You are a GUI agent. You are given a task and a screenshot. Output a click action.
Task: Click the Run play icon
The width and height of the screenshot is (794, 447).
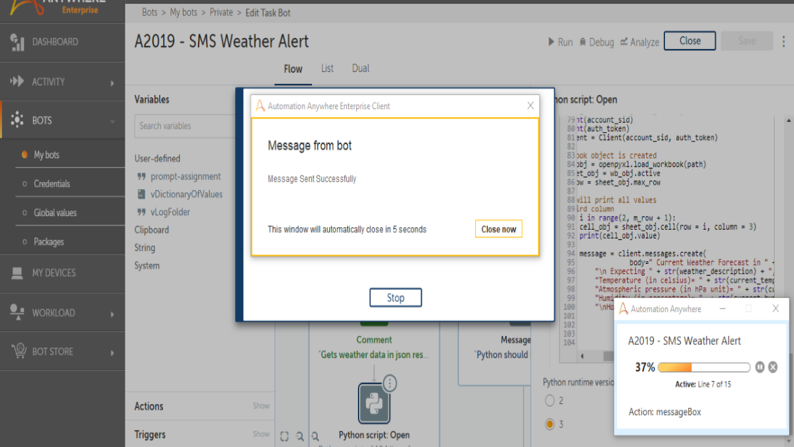tap(551, 42)
